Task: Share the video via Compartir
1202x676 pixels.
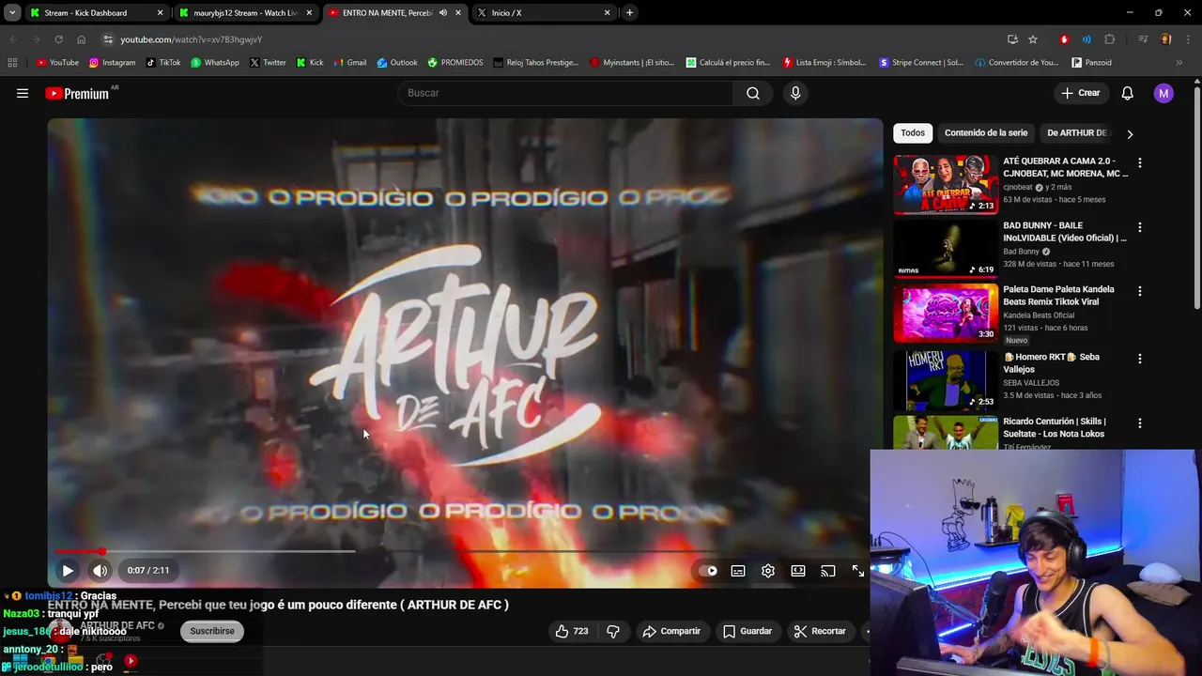Action: tap(671, 631)
